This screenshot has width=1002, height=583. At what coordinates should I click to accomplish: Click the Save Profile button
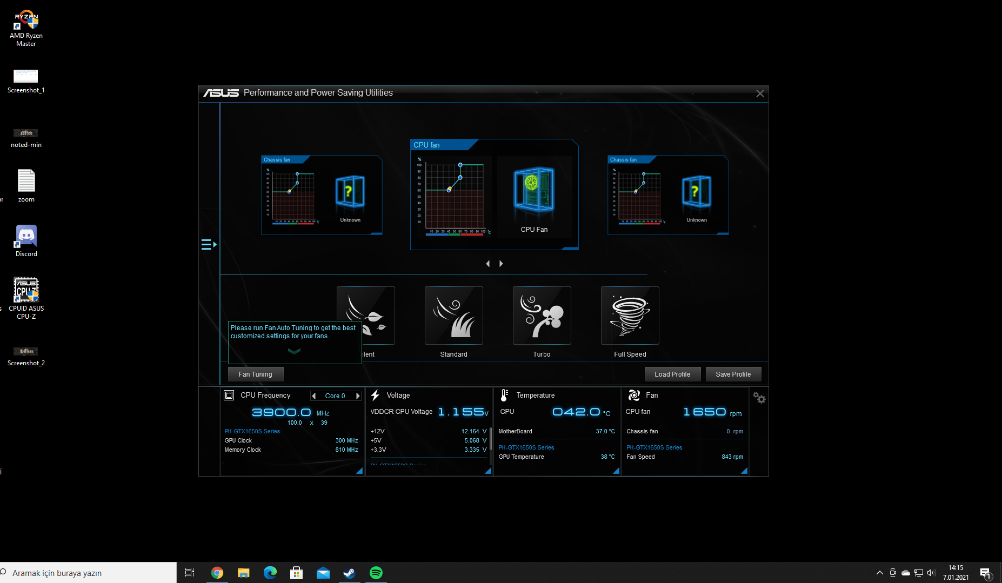[x=733, y=374]
